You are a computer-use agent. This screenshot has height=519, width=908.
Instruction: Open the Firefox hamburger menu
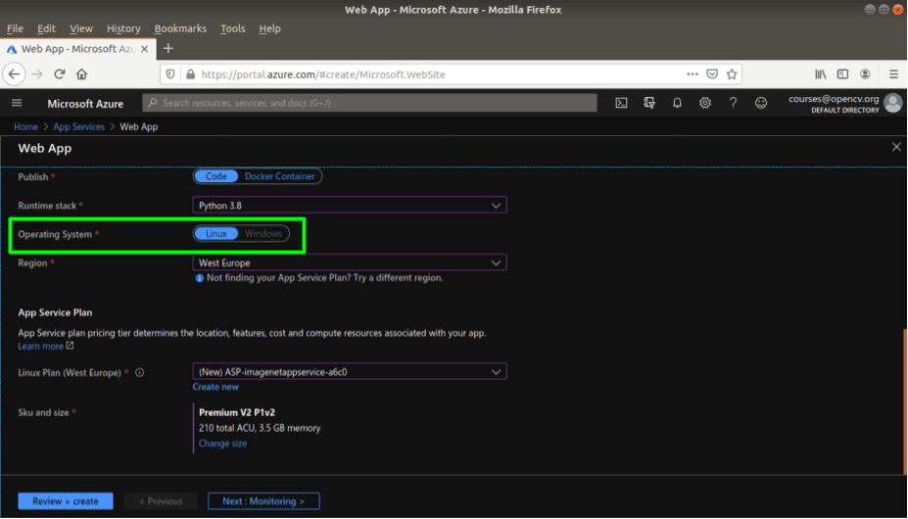pyautogui.click(x=893, y=74)
